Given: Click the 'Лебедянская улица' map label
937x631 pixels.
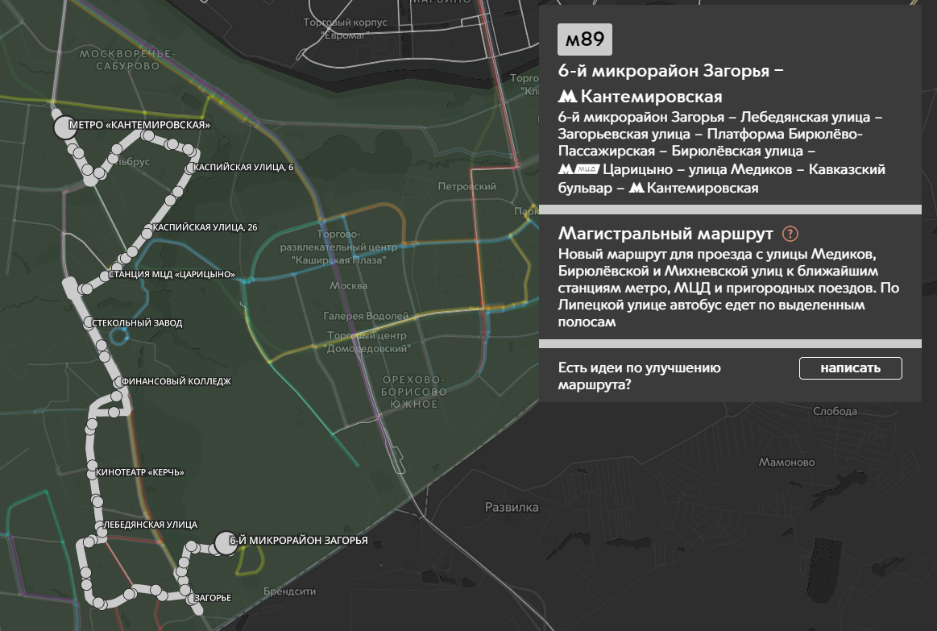Looking at the screenshot, I should 151,525.
